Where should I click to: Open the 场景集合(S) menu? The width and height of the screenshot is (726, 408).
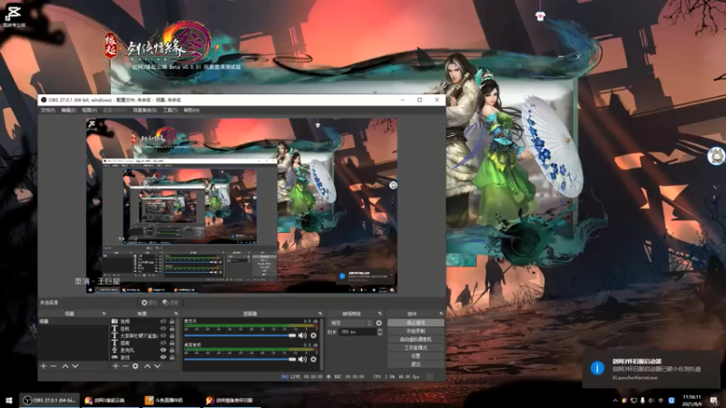click(x=145, y=111)
